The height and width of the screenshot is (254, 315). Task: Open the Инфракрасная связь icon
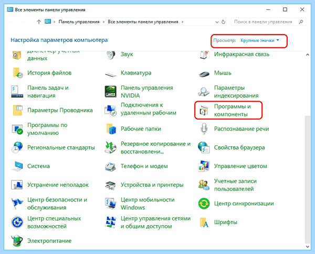204,55
